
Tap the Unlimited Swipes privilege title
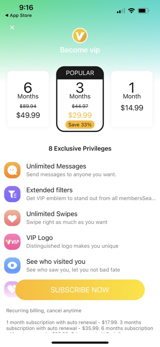tap(52, 214)
